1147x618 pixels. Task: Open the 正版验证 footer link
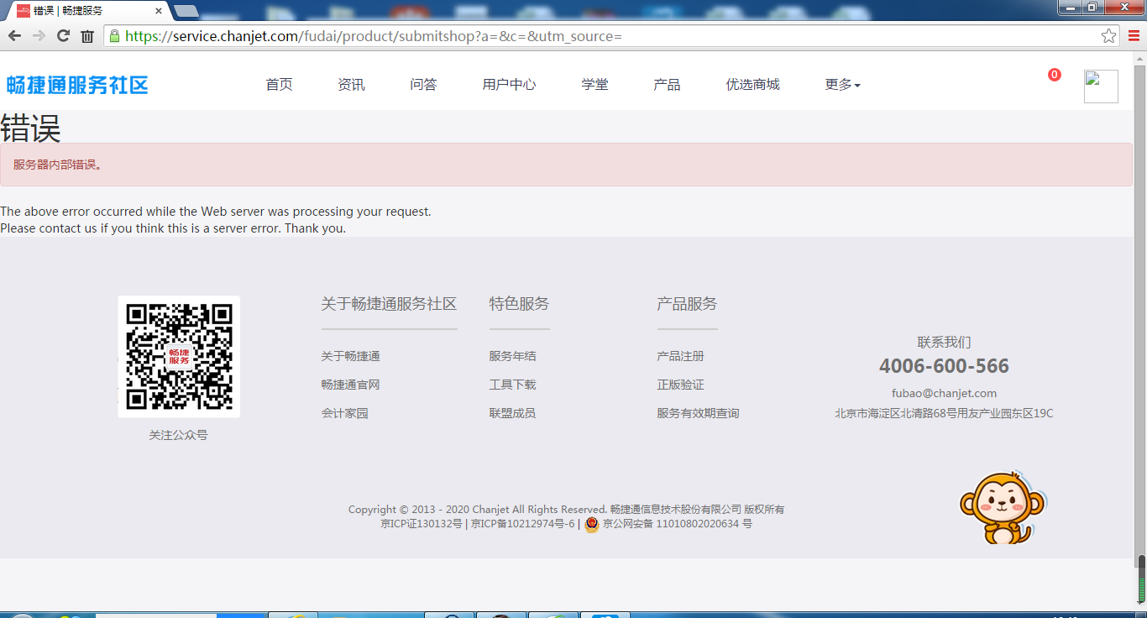(681, 385)
